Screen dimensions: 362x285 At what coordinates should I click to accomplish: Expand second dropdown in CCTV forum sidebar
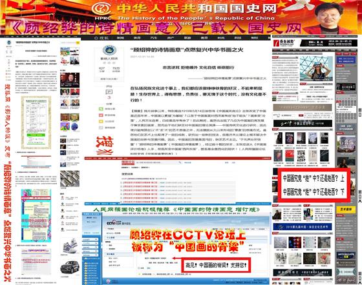[90, 243]
